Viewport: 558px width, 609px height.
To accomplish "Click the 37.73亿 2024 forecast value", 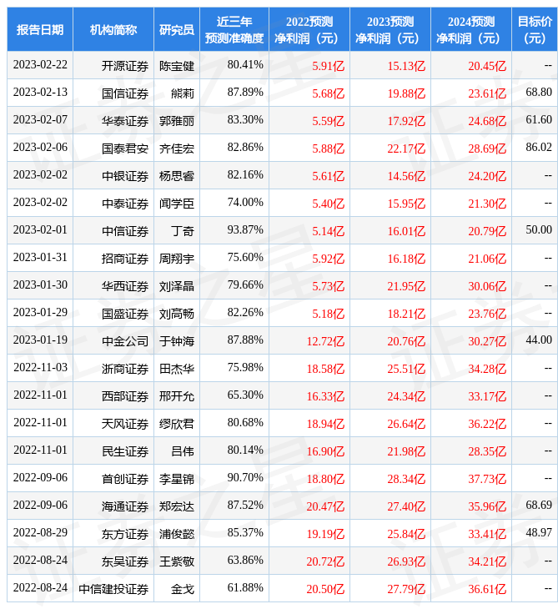I will click(x=487, y=478).
